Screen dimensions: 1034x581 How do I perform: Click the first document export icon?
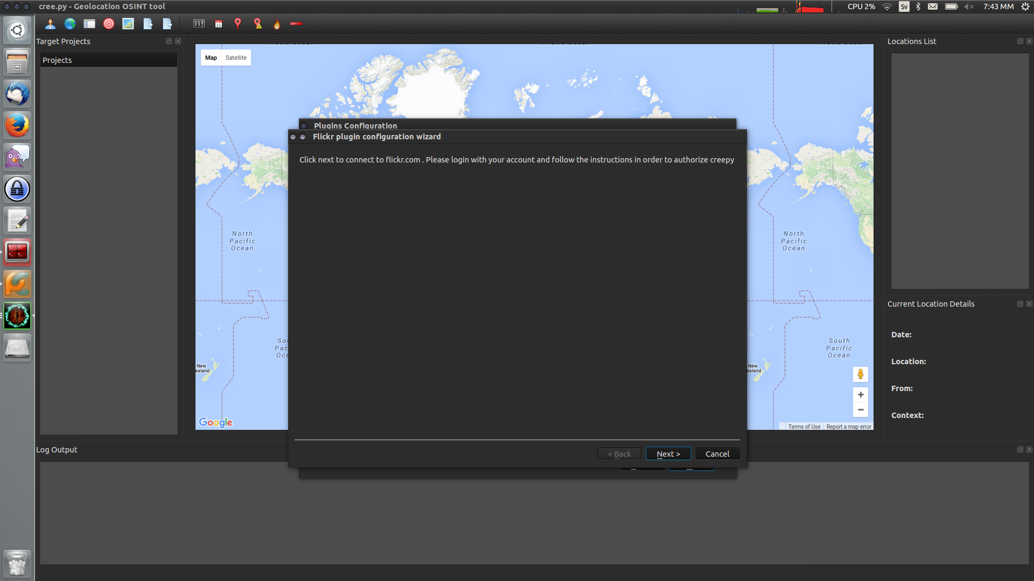[148, 24]
